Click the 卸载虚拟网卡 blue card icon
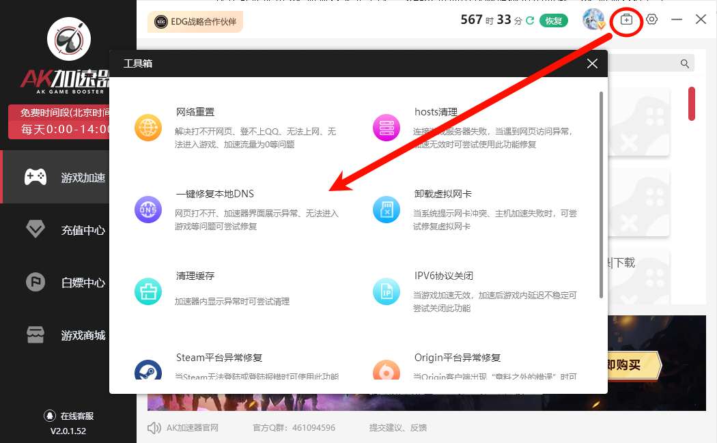717x443 pixels. (x=386, y=210)
